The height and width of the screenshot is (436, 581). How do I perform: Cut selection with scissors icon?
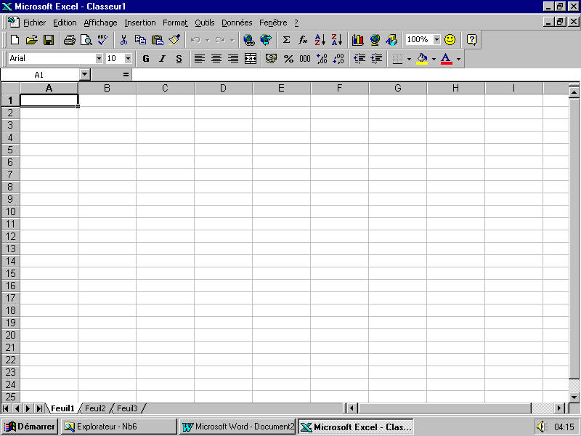pos(123,40)
